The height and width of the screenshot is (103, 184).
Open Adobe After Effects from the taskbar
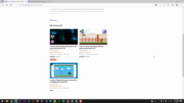coord(24,101)
